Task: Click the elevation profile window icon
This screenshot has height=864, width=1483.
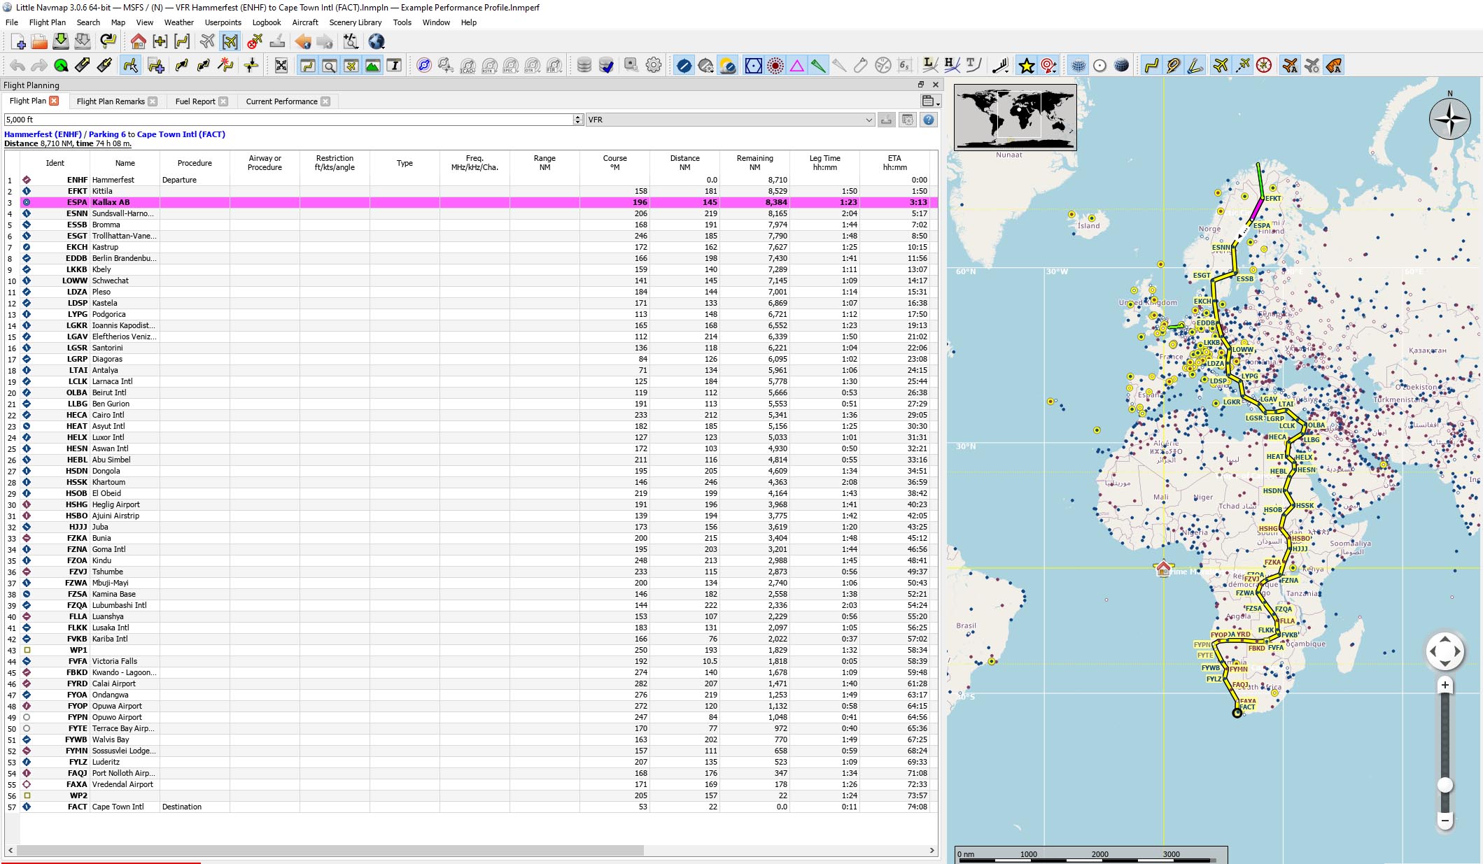Action: coord(372,66)
